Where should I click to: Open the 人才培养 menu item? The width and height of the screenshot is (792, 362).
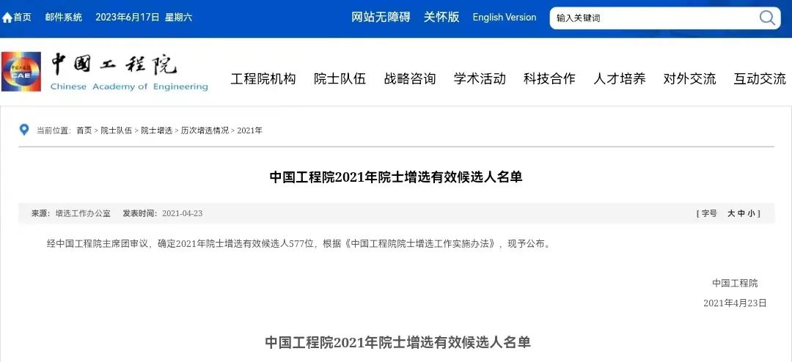coord(619,78)
